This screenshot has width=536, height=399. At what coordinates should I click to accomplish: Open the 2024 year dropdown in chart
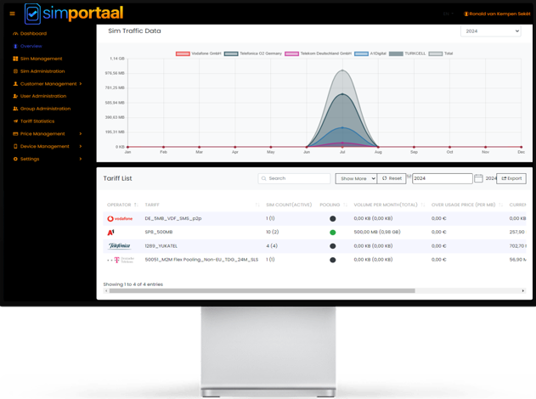490,31
